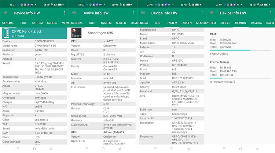275x153 pixels.
Task: Open hamburger menu in third screen (Manufacturer list)
Action: point(143,13)
